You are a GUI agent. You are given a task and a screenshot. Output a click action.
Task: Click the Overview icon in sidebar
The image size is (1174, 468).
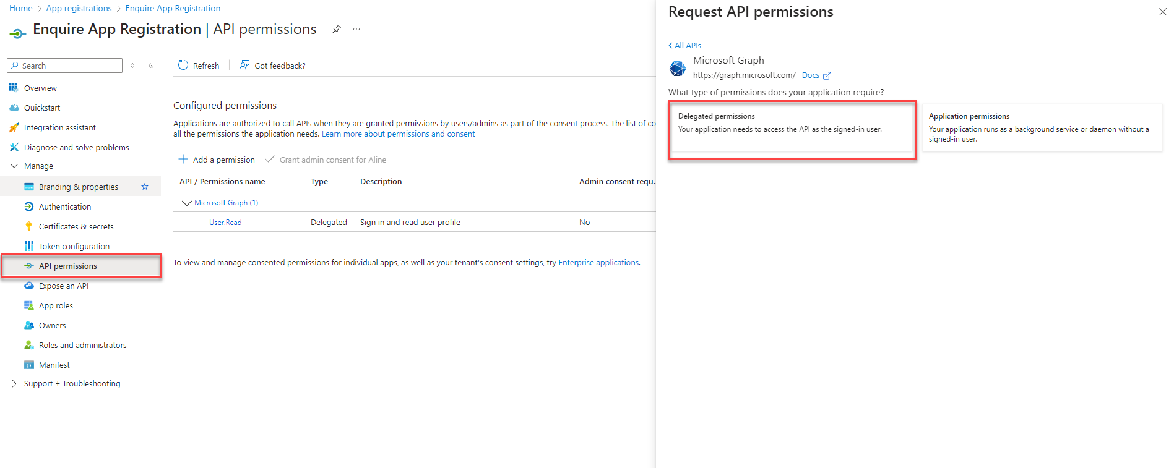point(14,88)
